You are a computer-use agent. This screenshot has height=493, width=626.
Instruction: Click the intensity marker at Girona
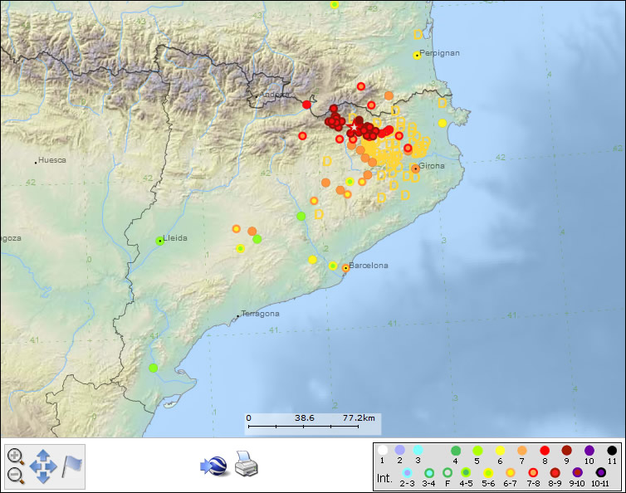pos(414,168)
